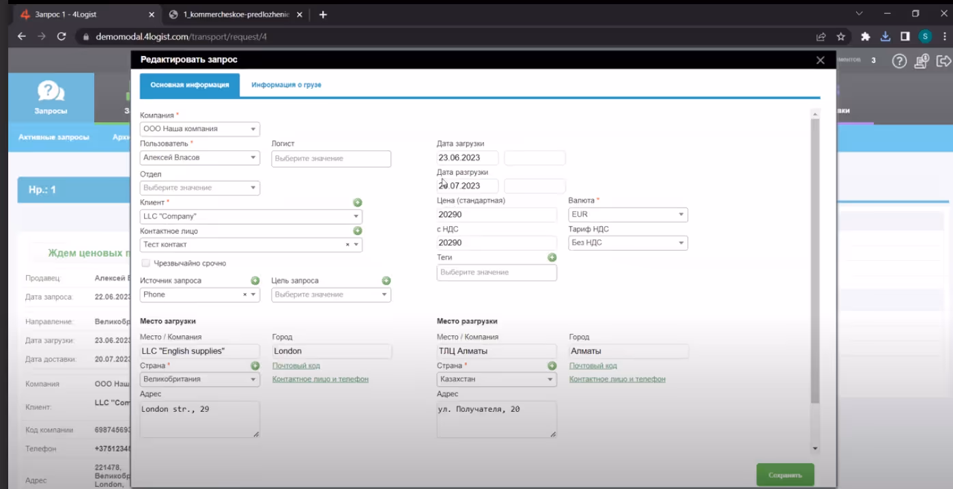953x489 pixels.
Task: Add a request source using plus icon
Action: 255,281
